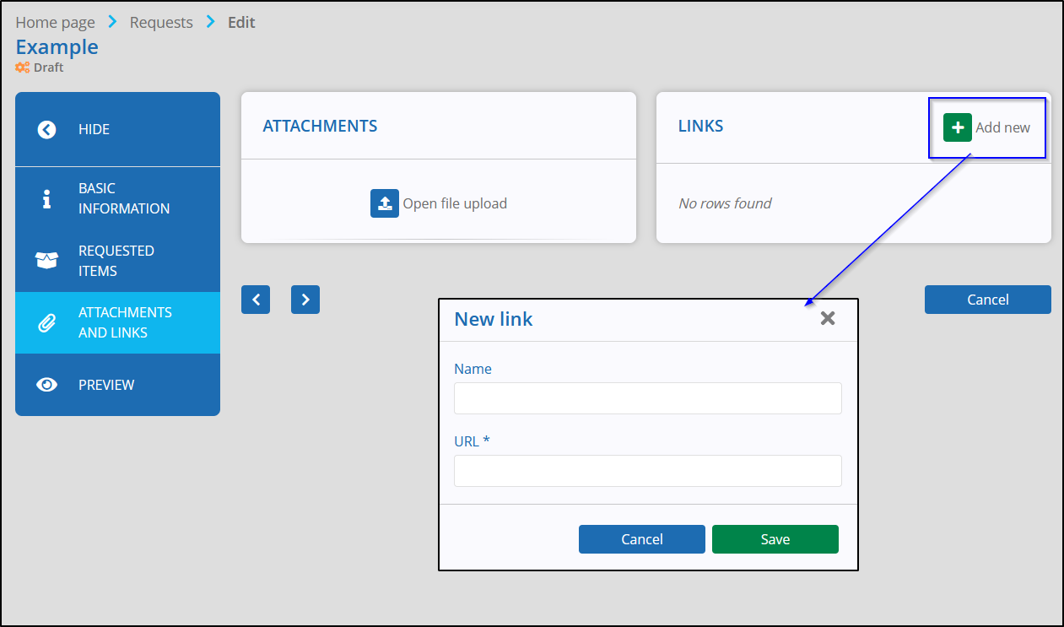This screenshot has height=627, width=1064.
Task: Click the green Save button
Action: [775, 539]
